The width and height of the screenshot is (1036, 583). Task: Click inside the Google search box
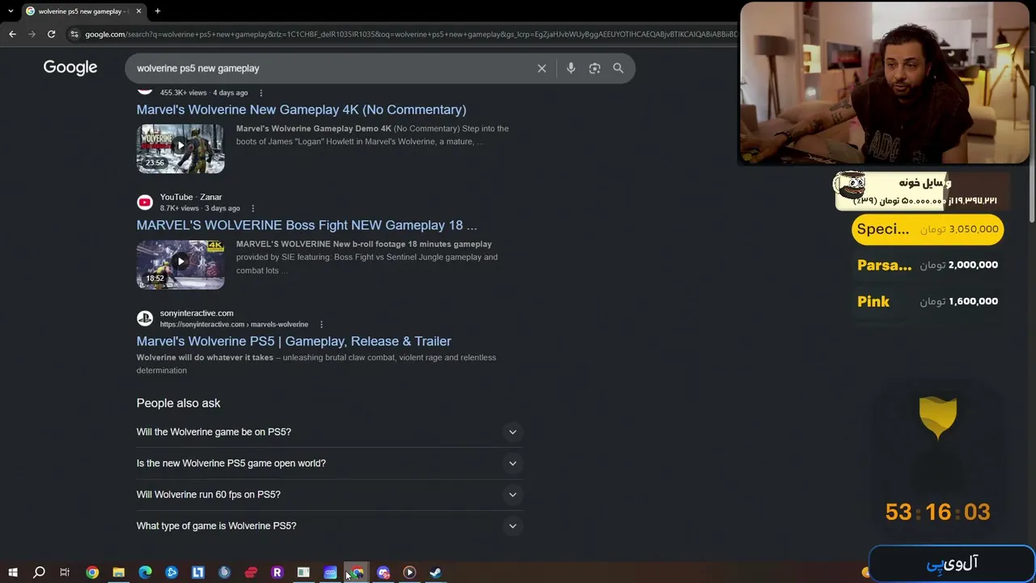tap(332, 69)
